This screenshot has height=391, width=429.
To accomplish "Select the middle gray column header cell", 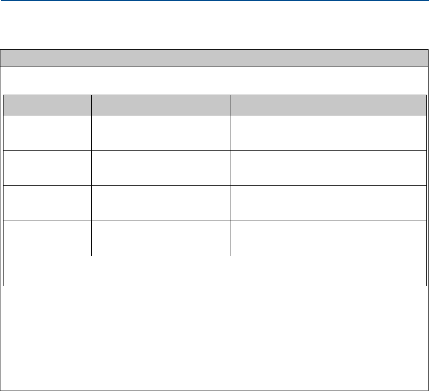I will point(161,105).
